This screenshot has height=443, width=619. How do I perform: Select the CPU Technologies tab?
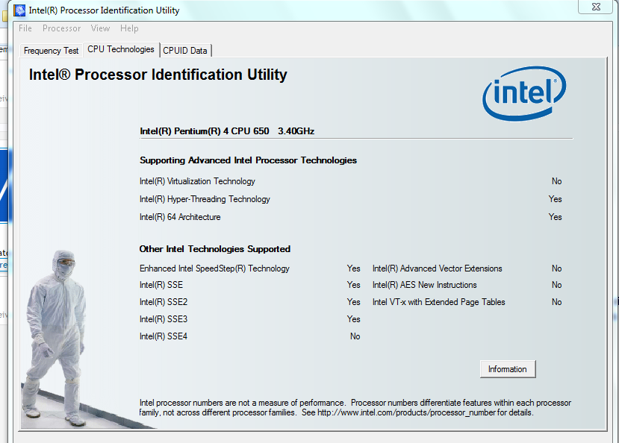click(x=121, y=49)
